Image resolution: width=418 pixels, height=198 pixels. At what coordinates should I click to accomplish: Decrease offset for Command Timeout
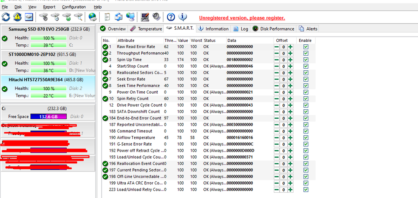pyautogui.click(x=277, y=131)
